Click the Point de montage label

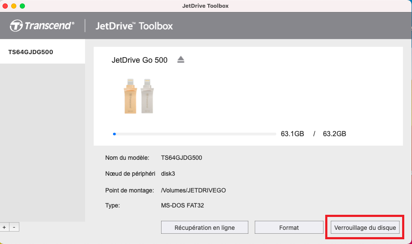pos(130,190)
